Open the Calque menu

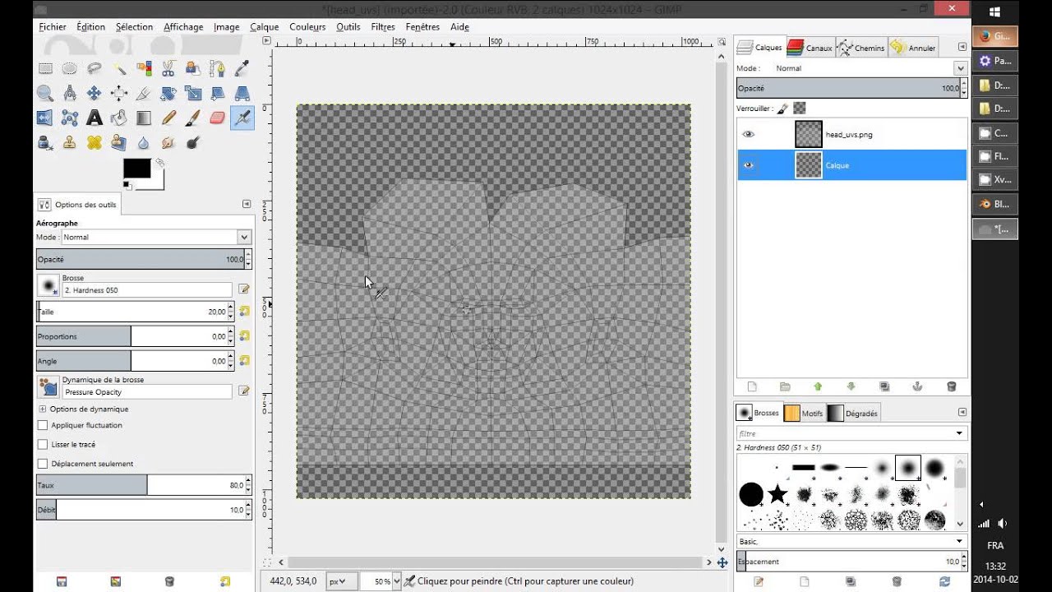[265, 26]
